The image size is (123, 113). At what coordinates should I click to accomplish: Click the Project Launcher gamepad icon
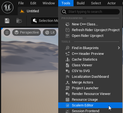point(68,88)
